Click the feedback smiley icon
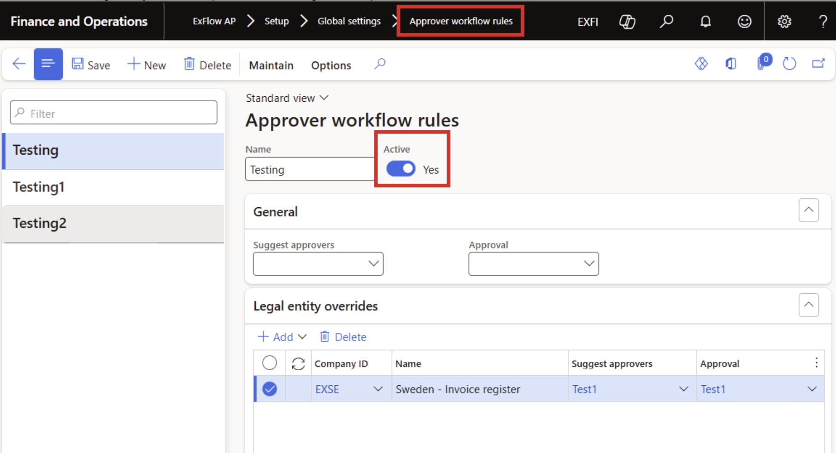The height and width of the screenshot is (453, 836). click(x=744, y=21)
